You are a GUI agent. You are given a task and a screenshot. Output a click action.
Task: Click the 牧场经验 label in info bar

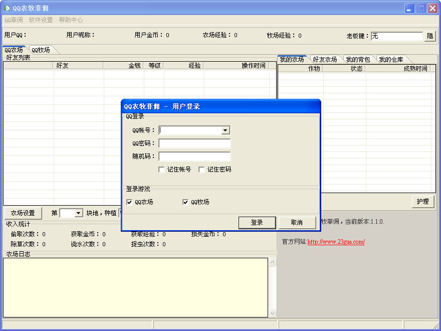click(x=284, y=36)
